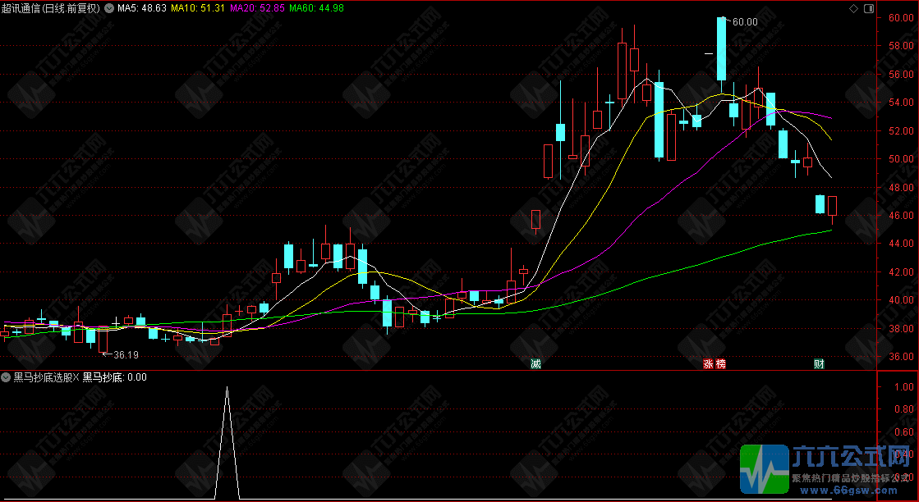This screenshot has width=919, height=502.
Task: Select the 超讯通信(日线.前复权) chart title
Action: point(51,8)
